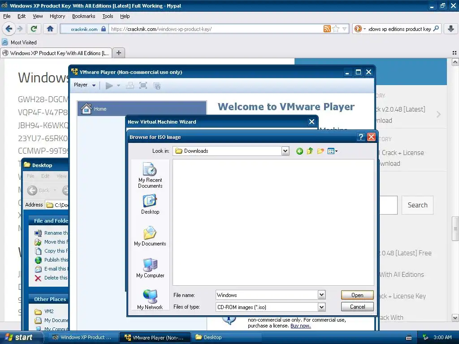Viewport: 459px width, 344px height.
Task: Click the scroll down arrow of webpage scrollbar
Action: [x=455, y=318]
